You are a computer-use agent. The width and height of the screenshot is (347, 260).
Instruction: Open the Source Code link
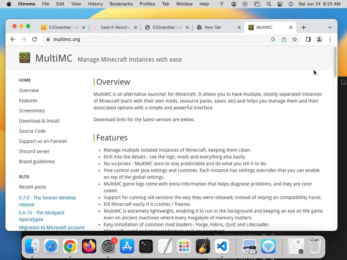coord(32,131)
